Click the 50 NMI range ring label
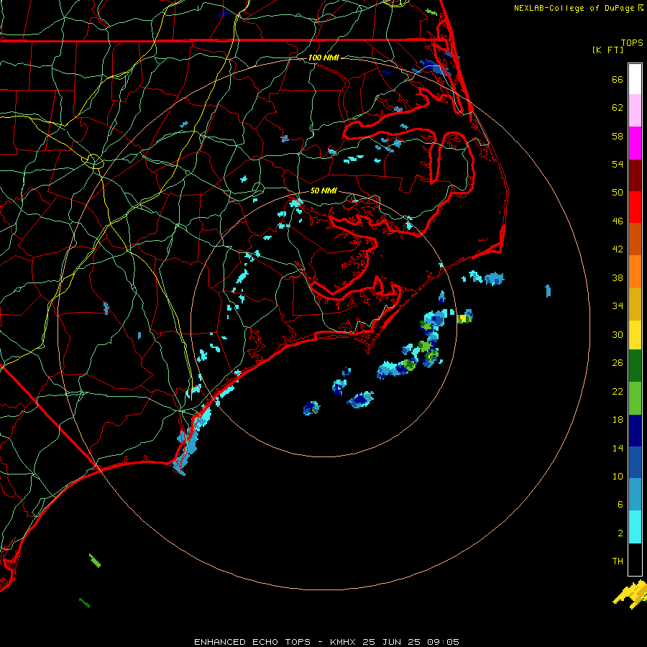Viewport: 647px width, 647px height. [323, 191]
